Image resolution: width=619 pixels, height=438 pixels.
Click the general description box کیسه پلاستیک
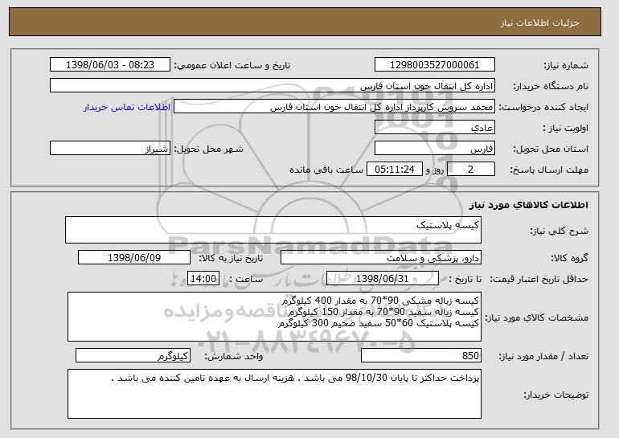(x=273, y=230)
